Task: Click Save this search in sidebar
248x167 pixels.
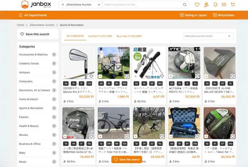Action: [38, 34]
